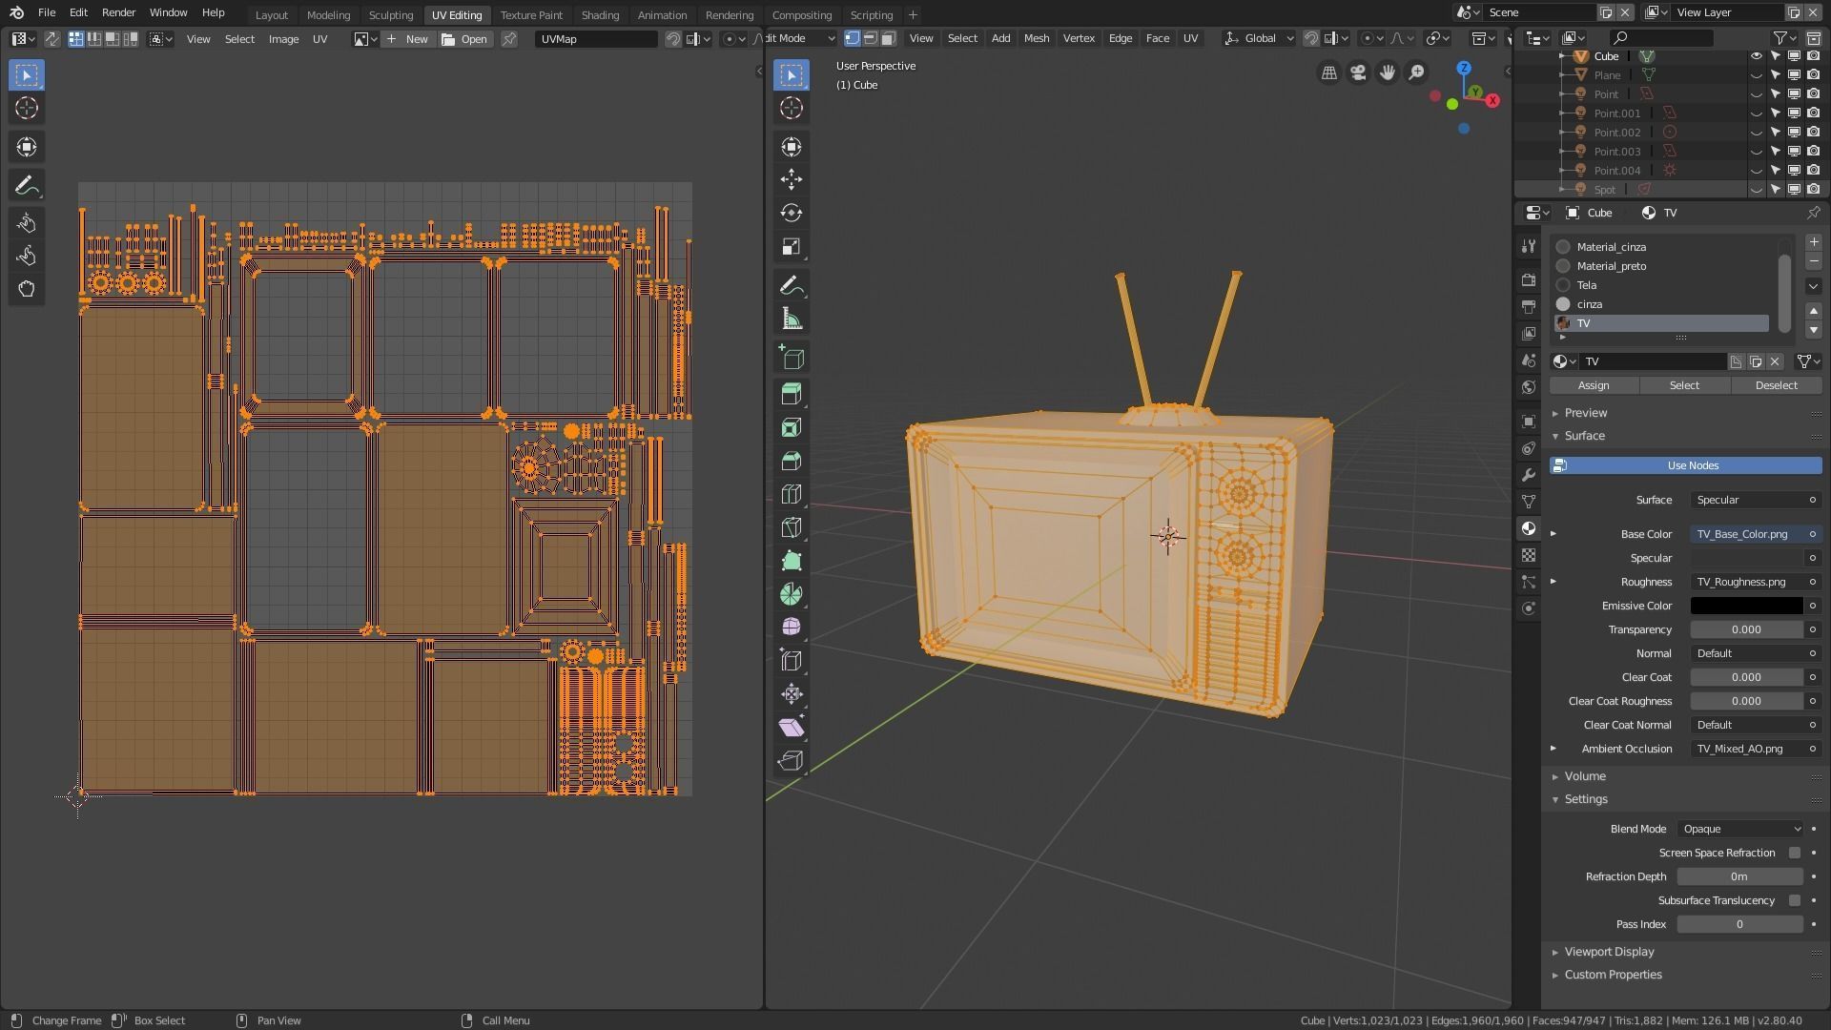Toggle visibility of Point.004 in outliner

(x=1756, y=171)
